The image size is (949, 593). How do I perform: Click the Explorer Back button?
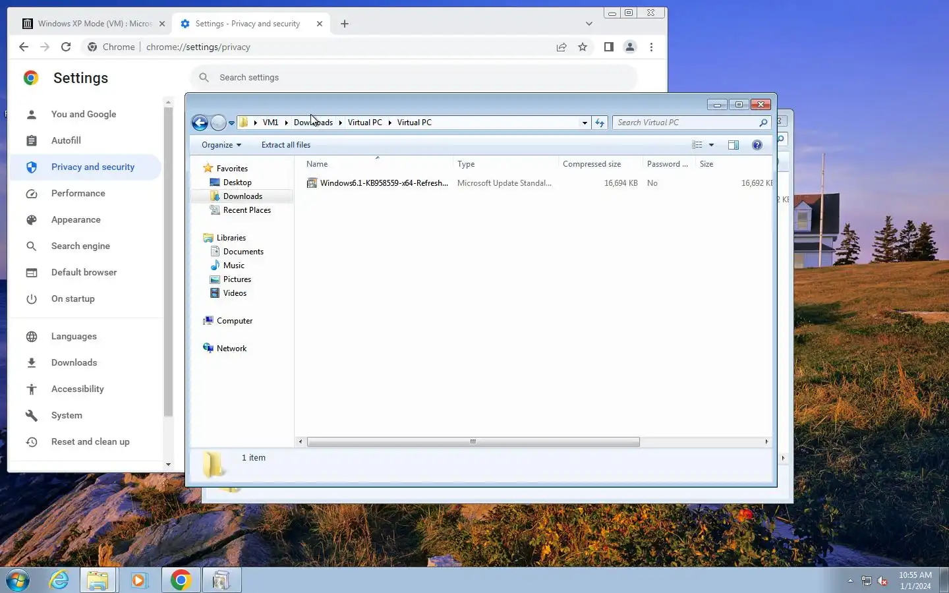tap(200, 123)
